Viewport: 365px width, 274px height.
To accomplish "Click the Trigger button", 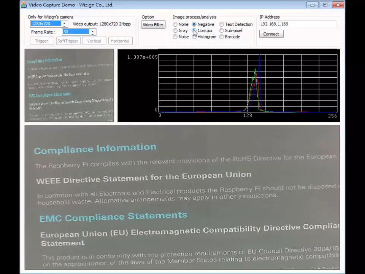I will point(42,41).
